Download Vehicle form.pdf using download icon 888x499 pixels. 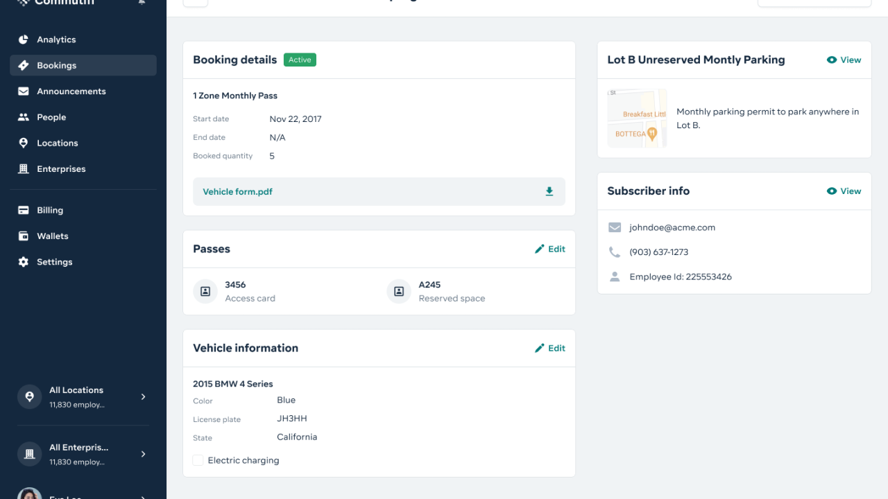[549, 192]
